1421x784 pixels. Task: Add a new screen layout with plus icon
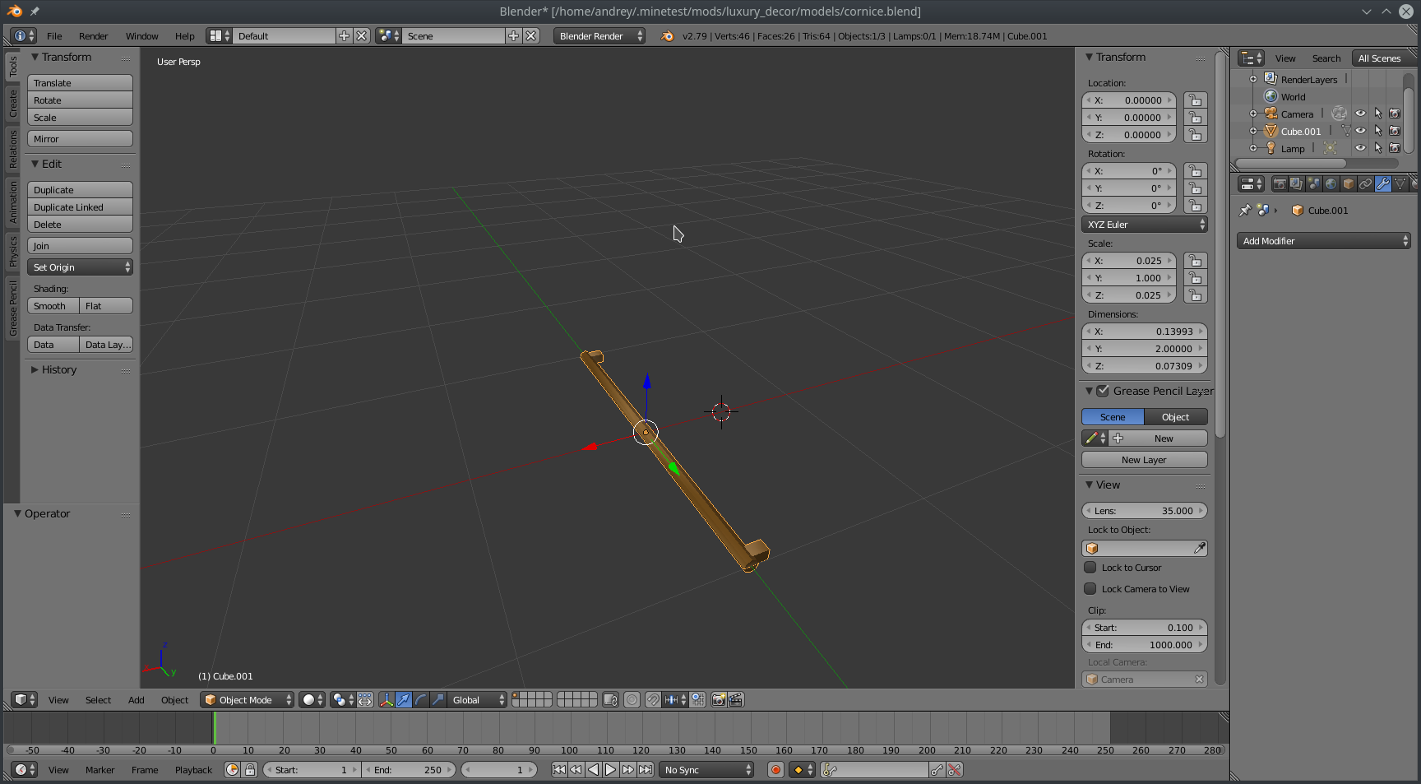pos(345,36)
